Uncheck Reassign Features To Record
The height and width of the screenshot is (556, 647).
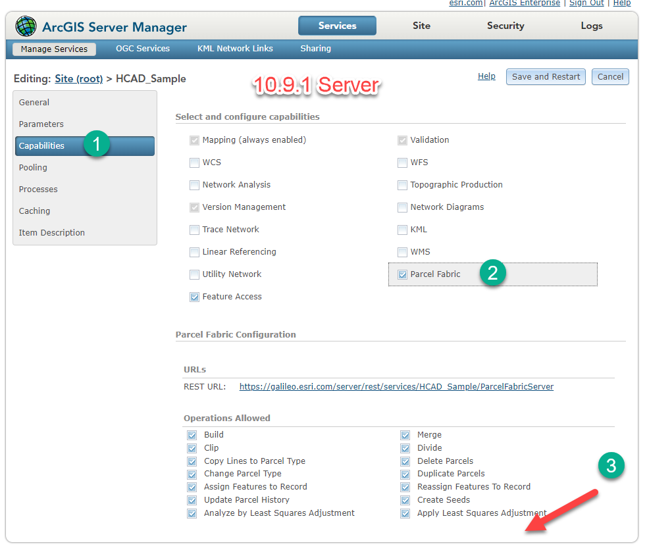(405, 488)
